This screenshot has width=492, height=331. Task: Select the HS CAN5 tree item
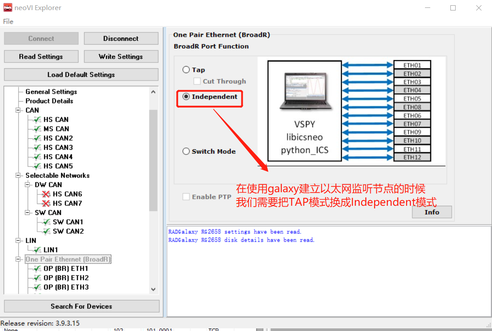pos(58,166)
